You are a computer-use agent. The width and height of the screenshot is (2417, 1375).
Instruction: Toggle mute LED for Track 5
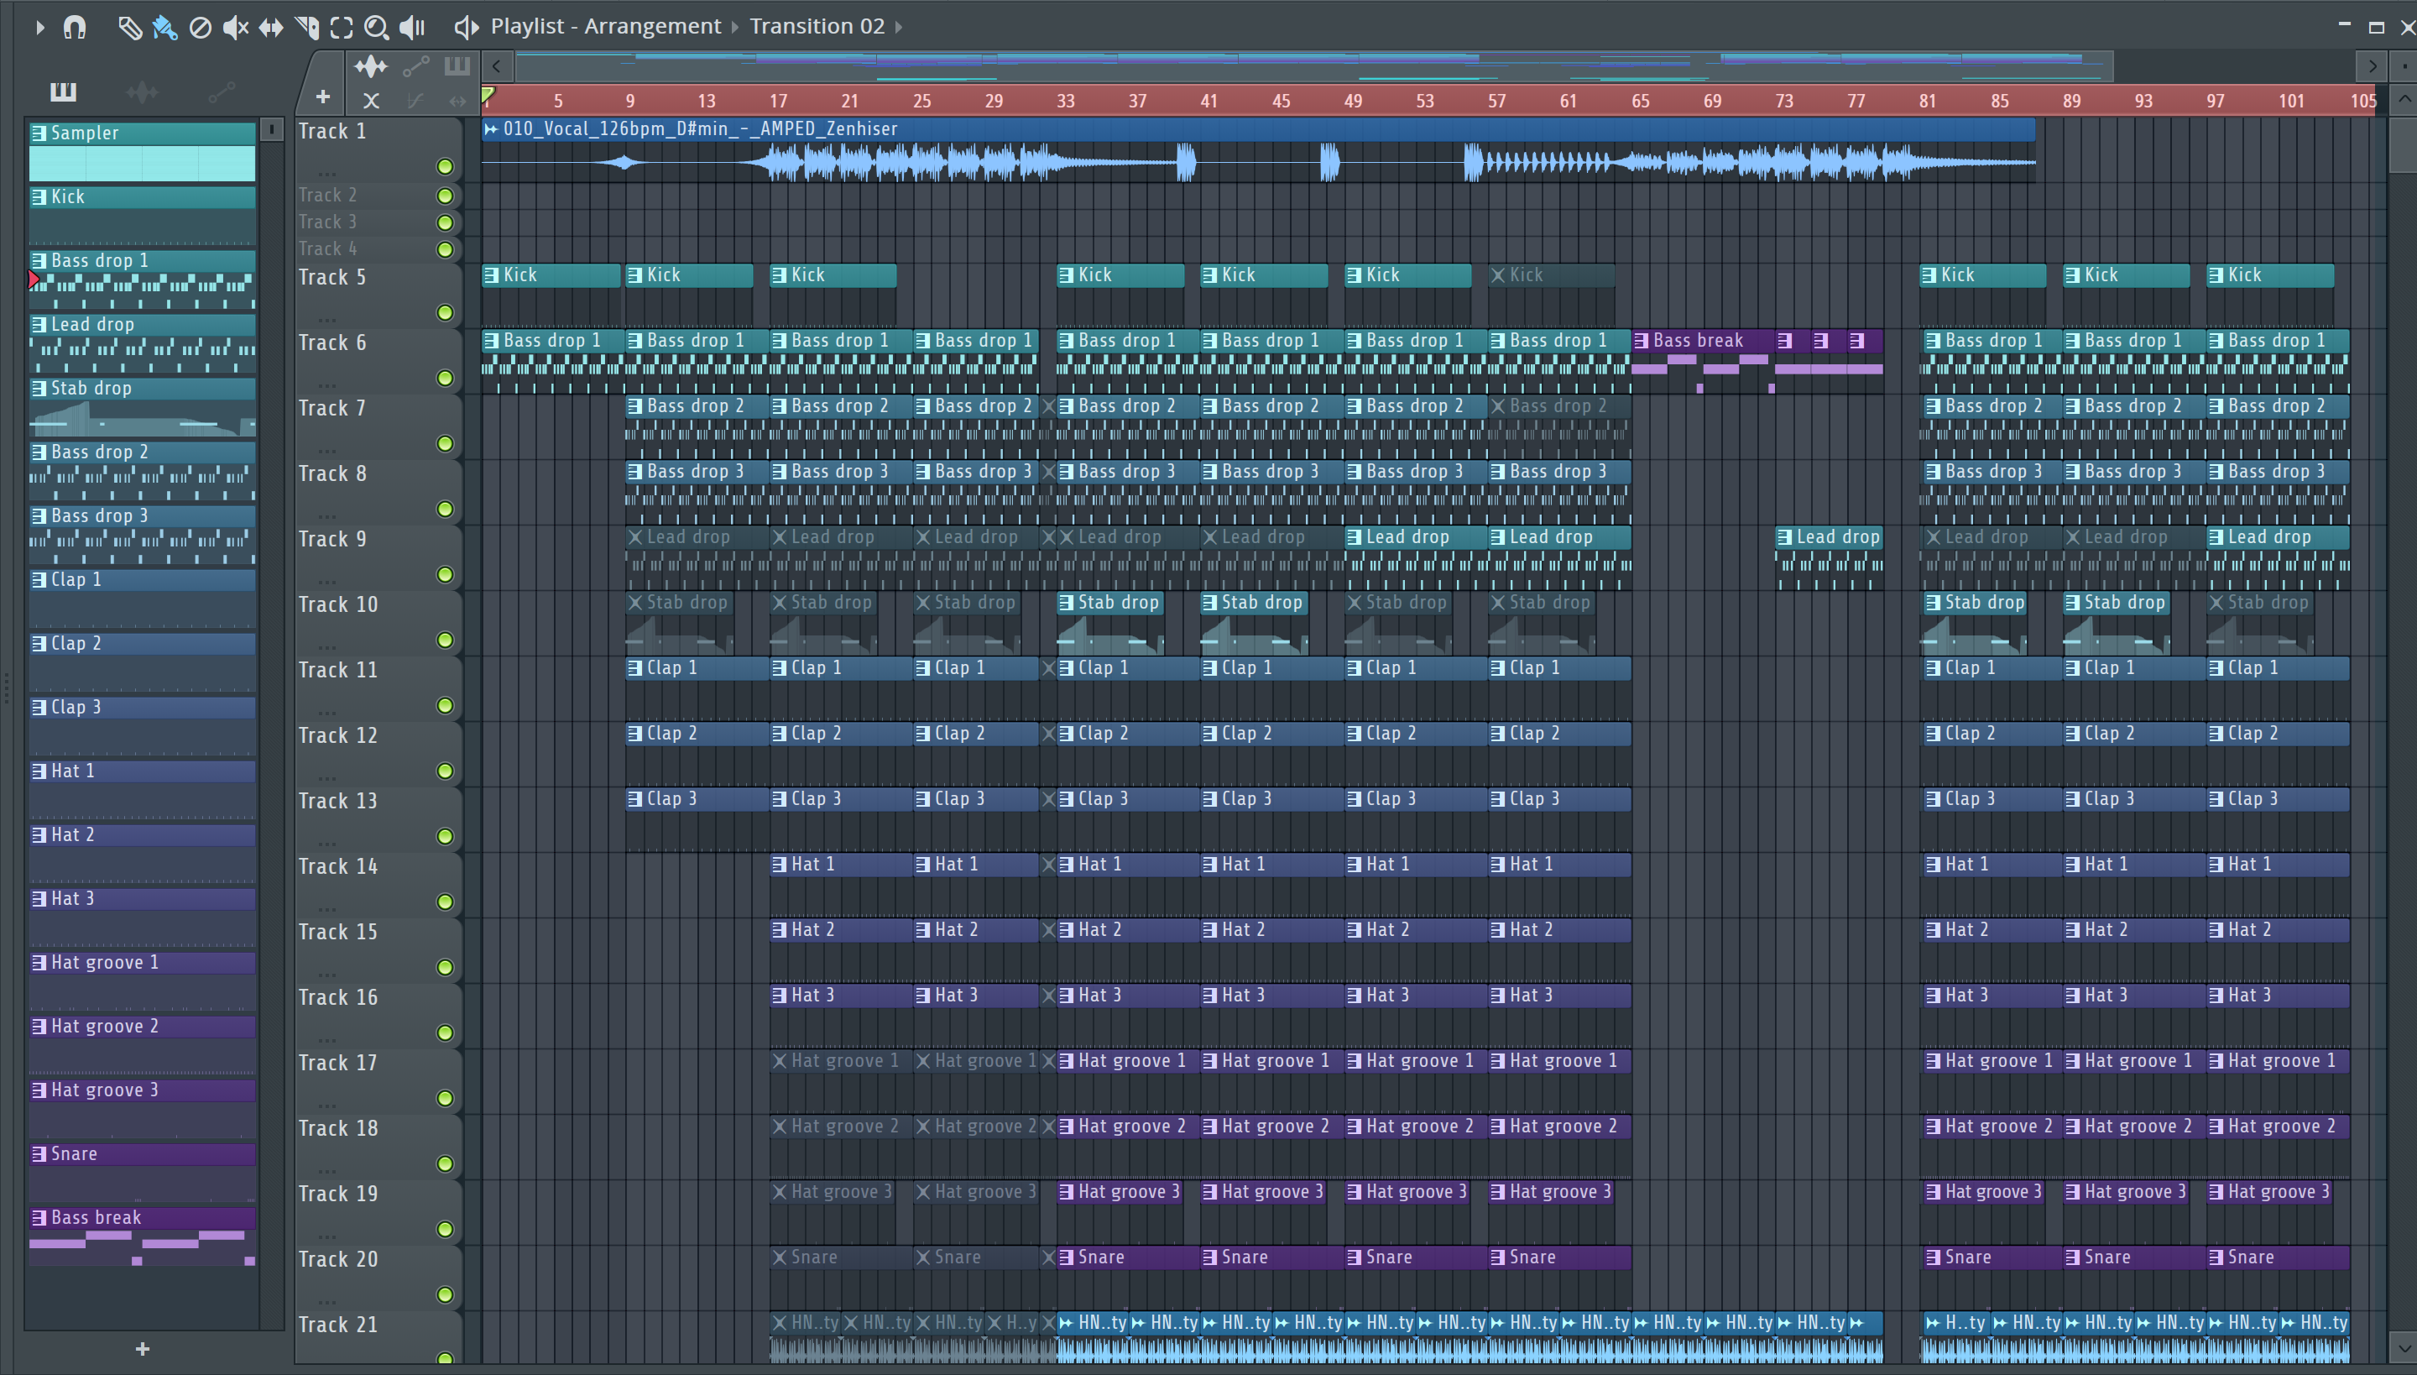tap(446, 312)
